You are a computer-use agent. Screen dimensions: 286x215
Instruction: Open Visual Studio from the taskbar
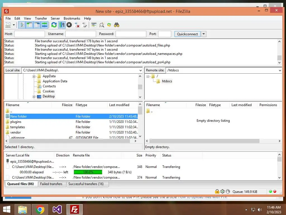(x=57, y=209)
